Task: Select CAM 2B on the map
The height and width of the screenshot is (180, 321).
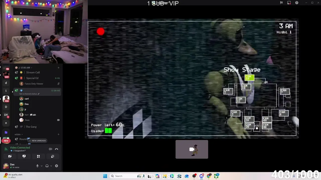Action: tap(249, 126)
